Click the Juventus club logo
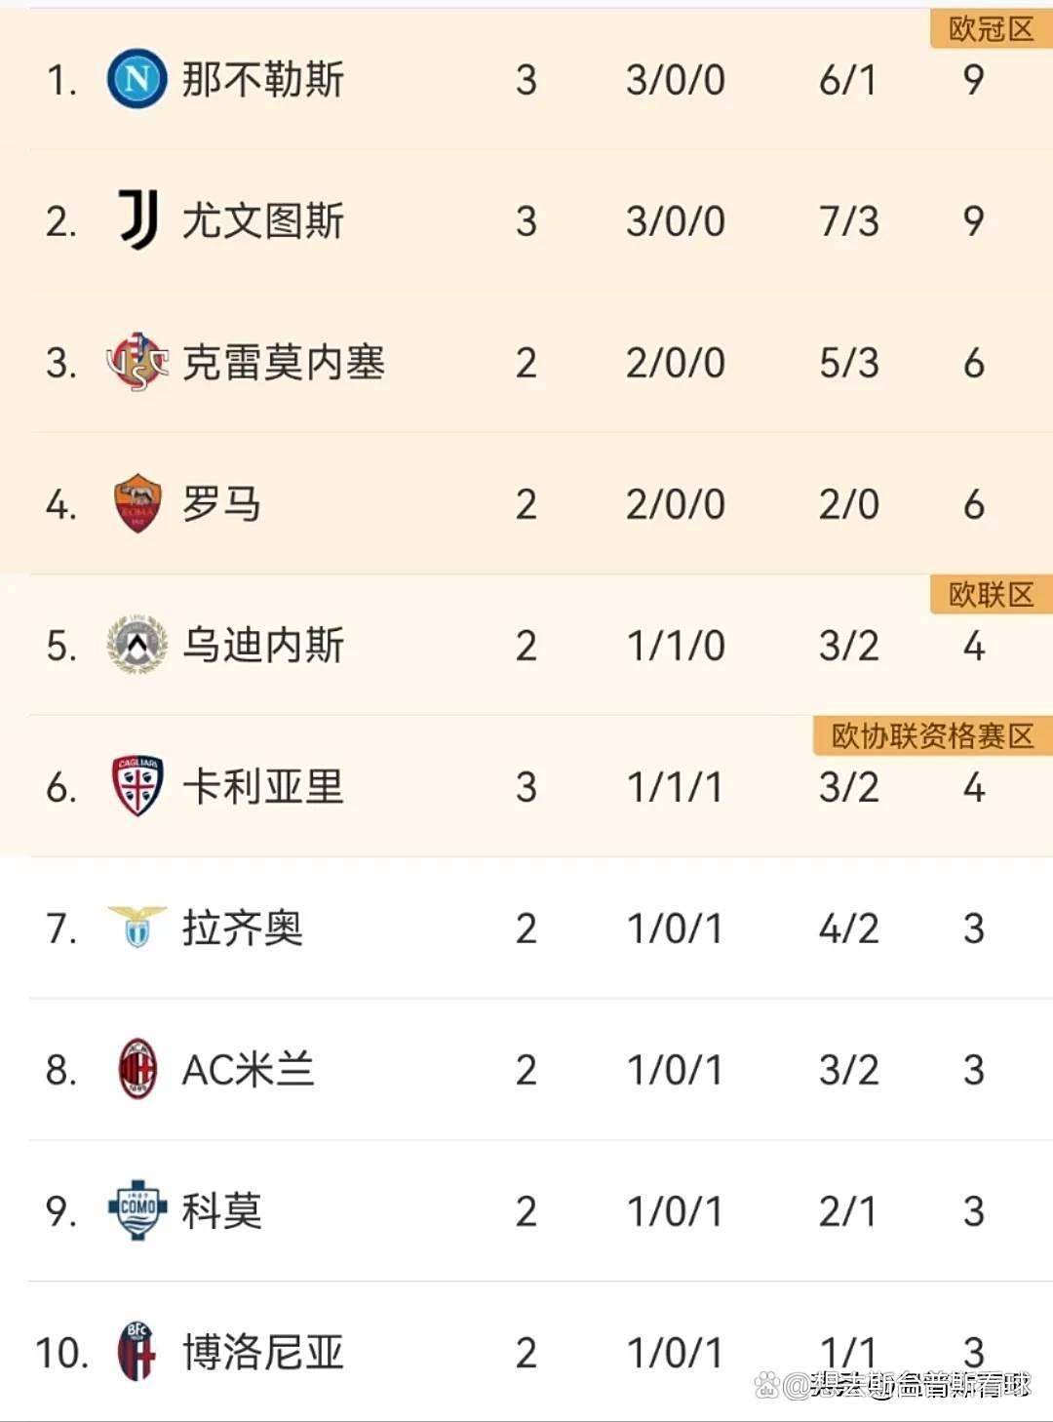 (137, 220)
